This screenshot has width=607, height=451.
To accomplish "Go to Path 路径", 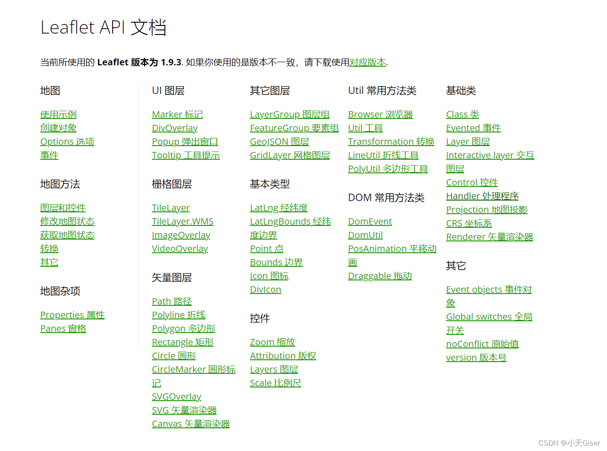I will [x=172, y=301].
